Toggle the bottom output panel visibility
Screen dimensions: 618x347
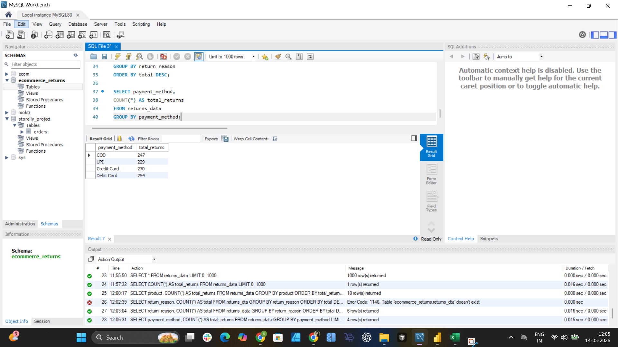coord(604,35)
